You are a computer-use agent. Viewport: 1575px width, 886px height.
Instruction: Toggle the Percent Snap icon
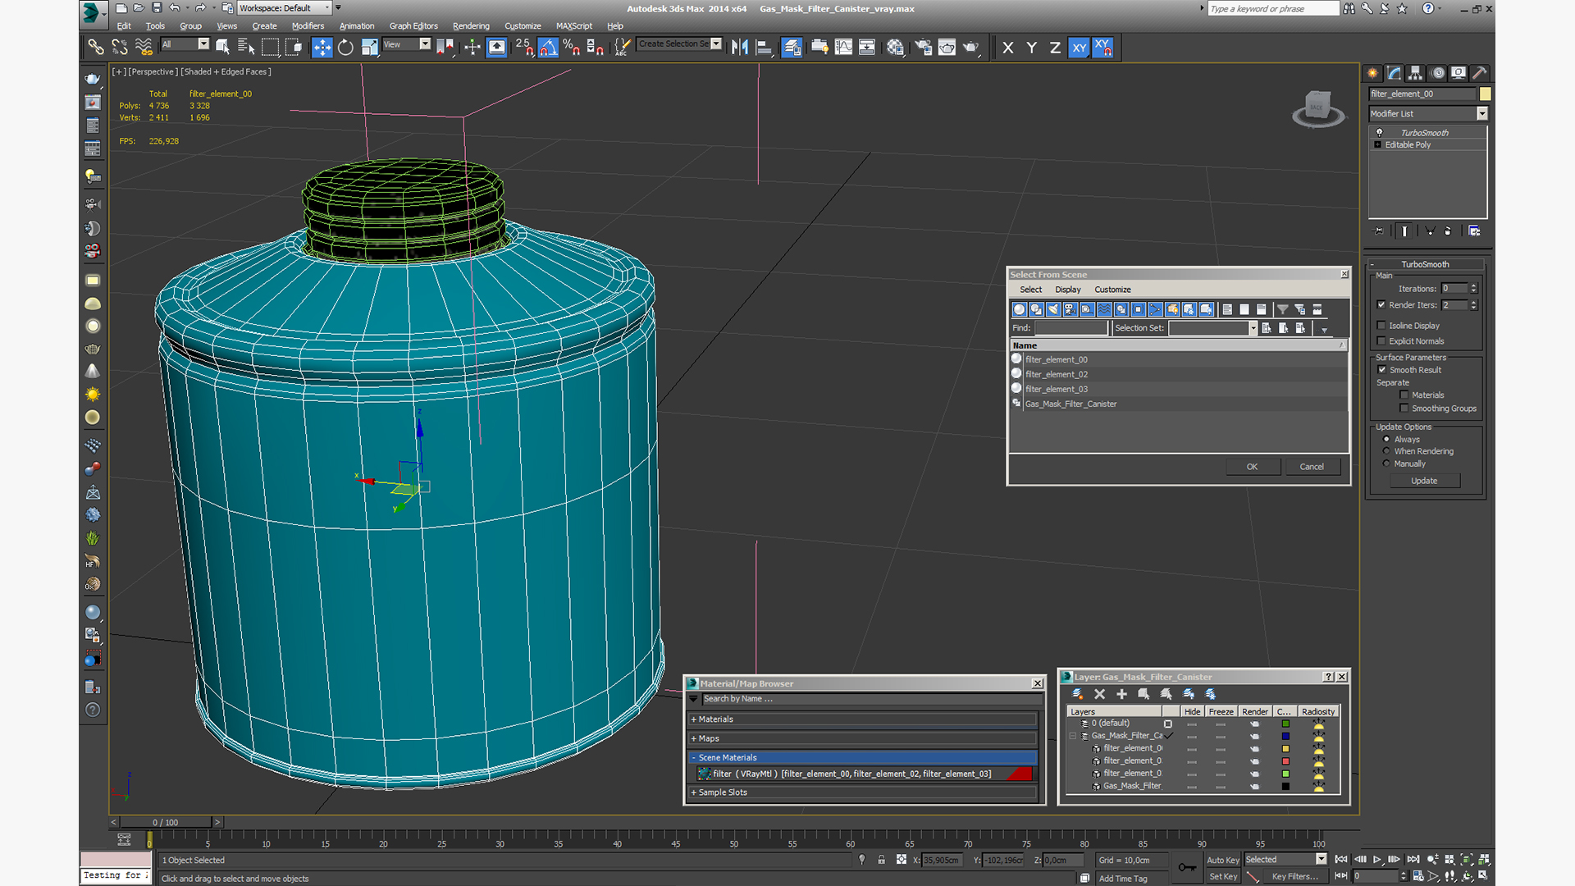click(x=572, y=48)
